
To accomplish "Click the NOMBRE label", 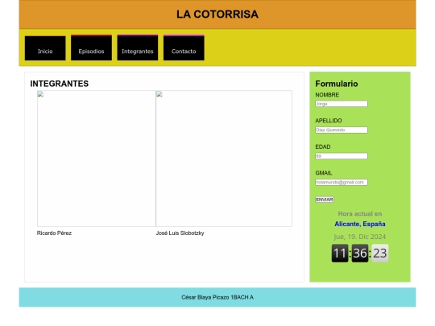I will 327,95.
